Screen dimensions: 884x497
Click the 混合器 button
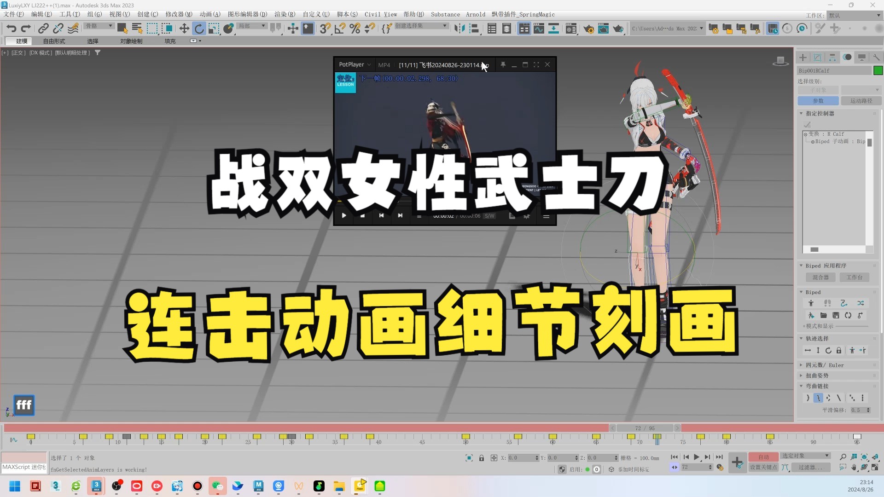point(820,277)
